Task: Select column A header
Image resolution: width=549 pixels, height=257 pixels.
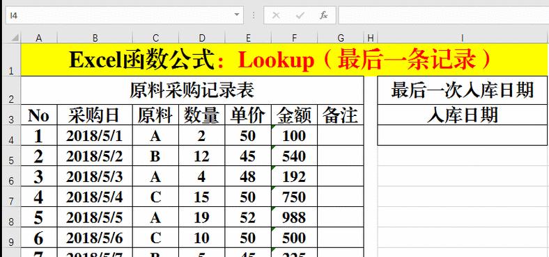Action: click(x=39, y=38)
